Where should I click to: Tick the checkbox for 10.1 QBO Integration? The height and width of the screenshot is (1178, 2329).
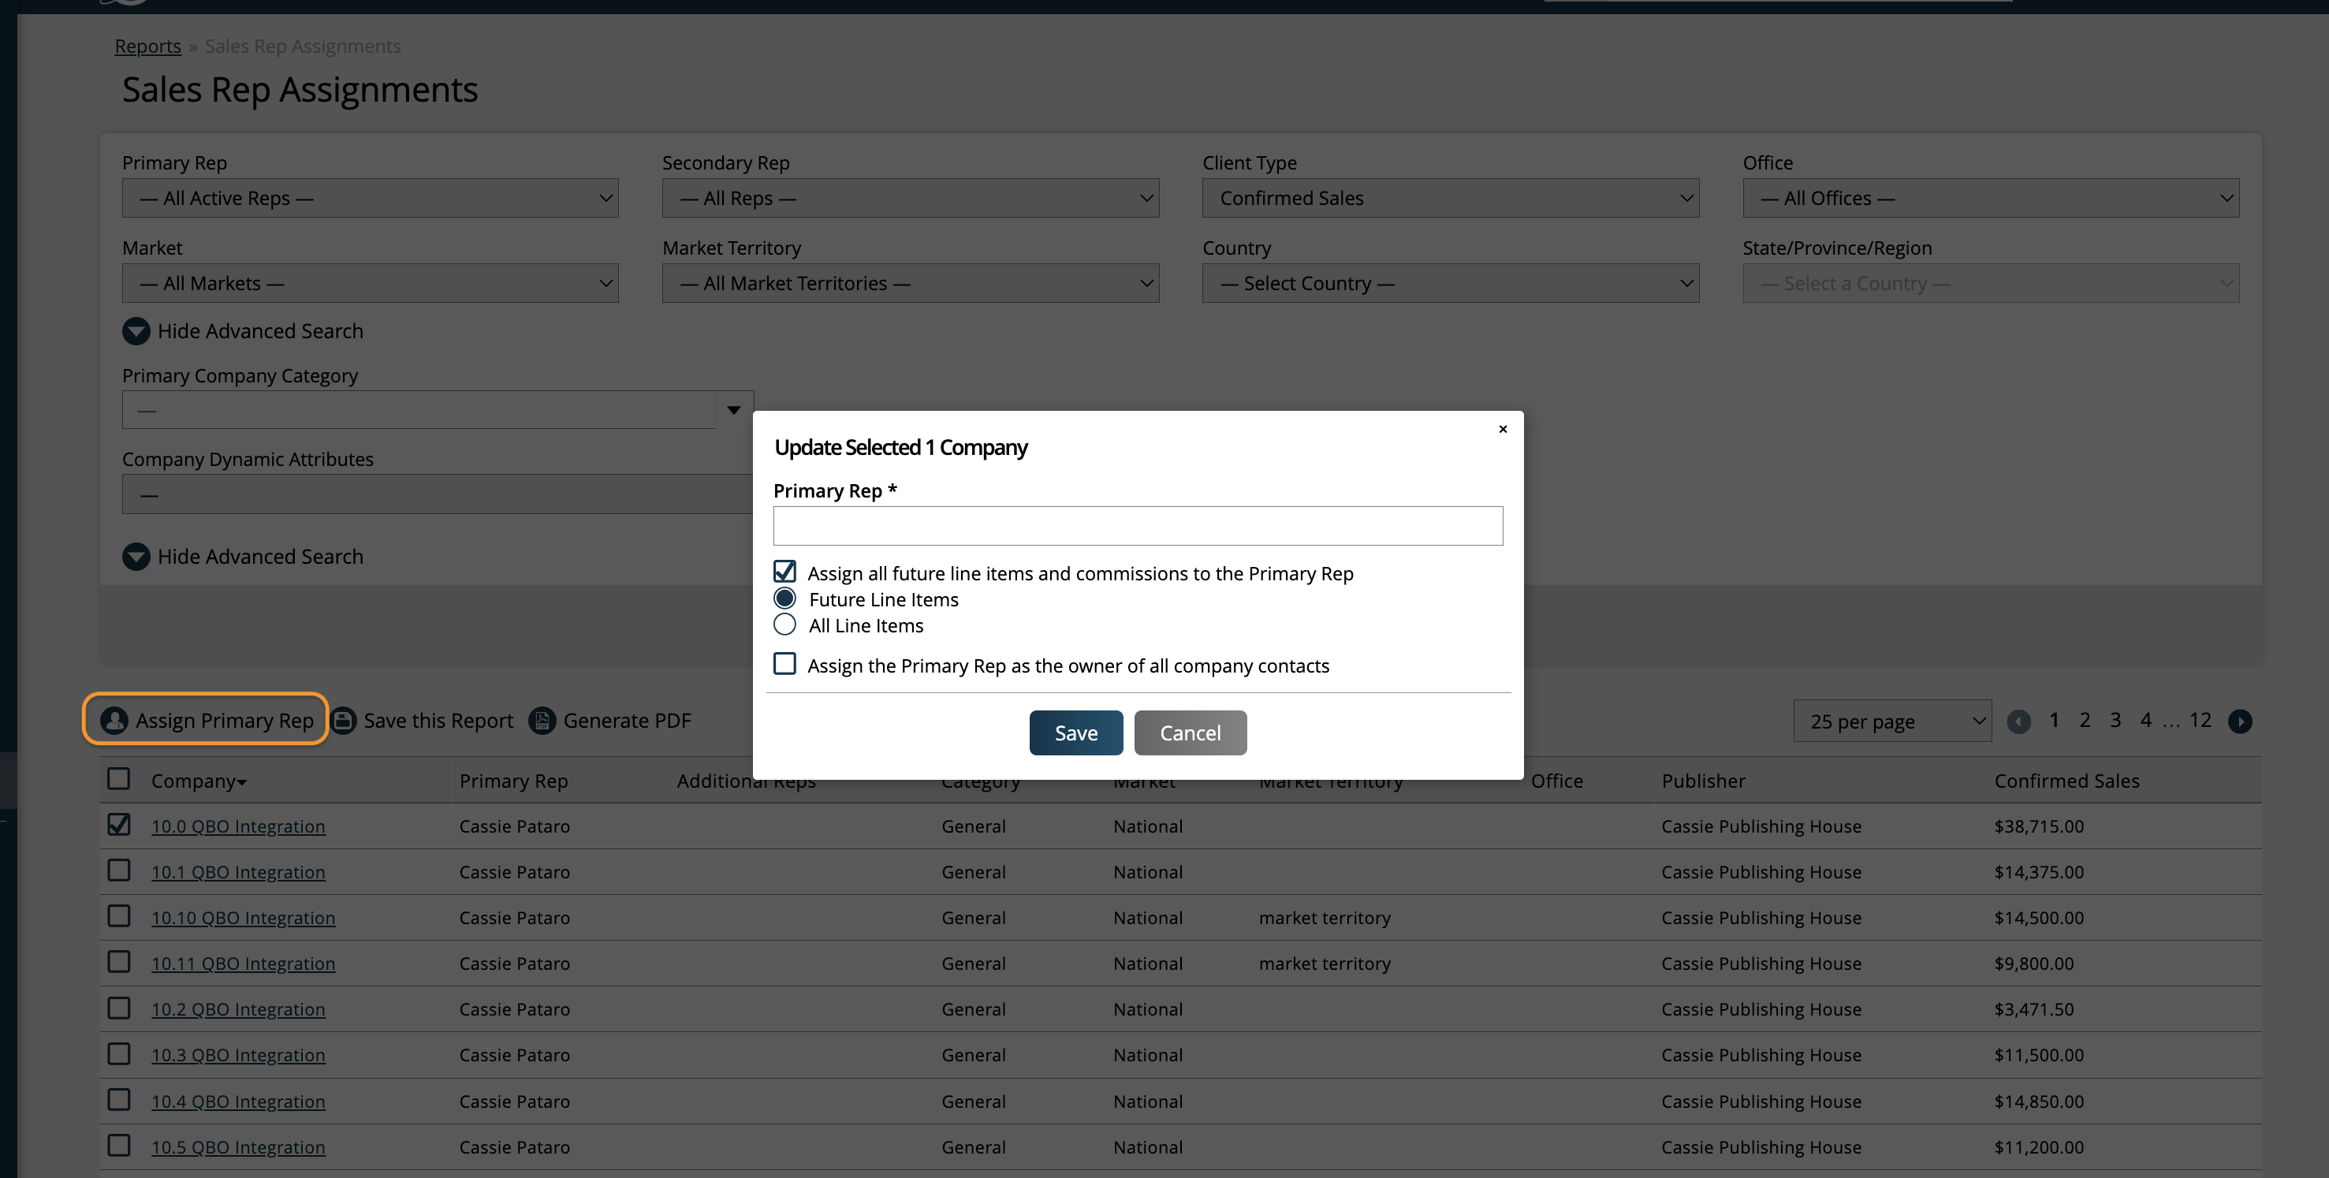click(x=118, y=870)
